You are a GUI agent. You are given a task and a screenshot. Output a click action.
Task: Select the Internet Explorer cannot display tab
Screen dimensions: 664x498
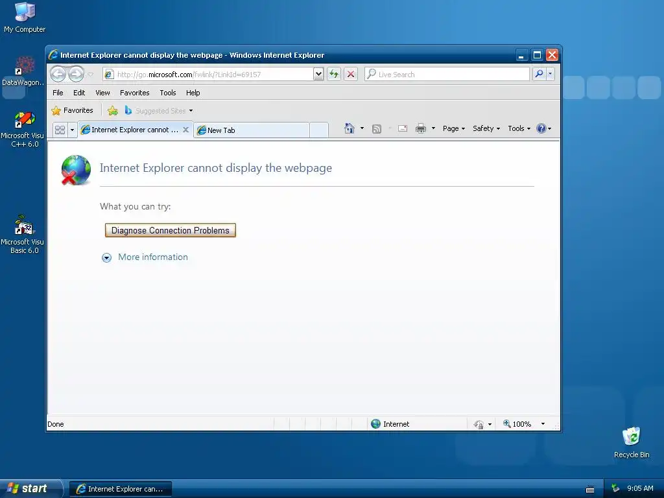130,130
